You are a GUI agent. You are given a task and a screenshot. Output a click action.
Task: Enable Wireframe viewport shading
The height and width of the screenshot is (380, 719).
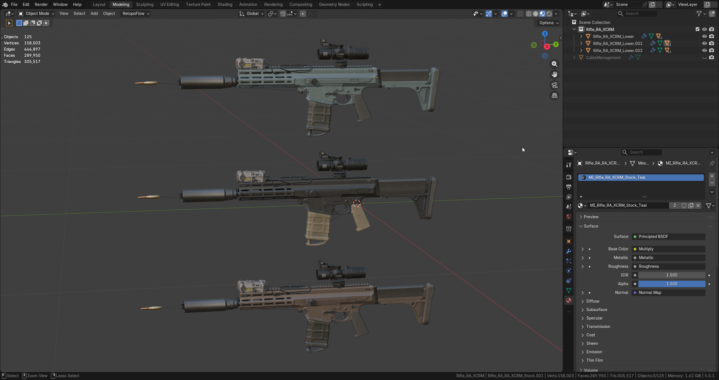click(x=529, y=13)
